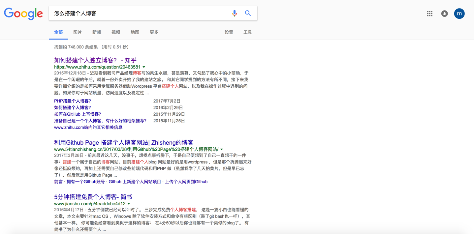
Task: Switch to the 地图 tab
Action: tap(135, 32)
